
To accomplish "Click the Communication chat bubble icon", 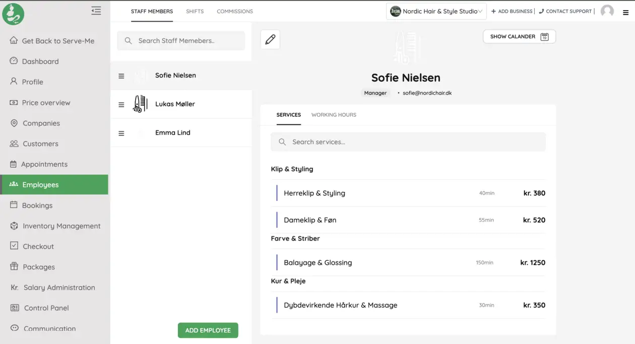I will pos(14,328).
